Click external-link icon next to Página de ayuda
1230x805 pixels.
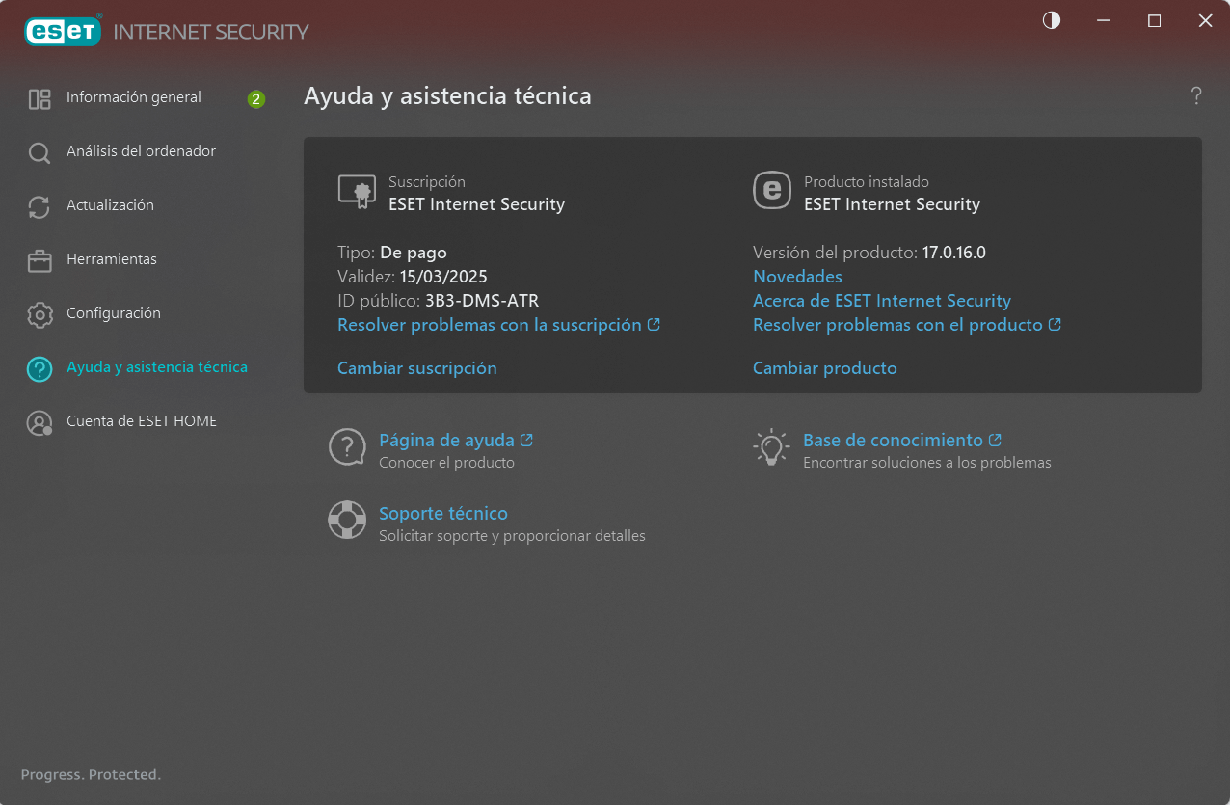tap(526, 440)
